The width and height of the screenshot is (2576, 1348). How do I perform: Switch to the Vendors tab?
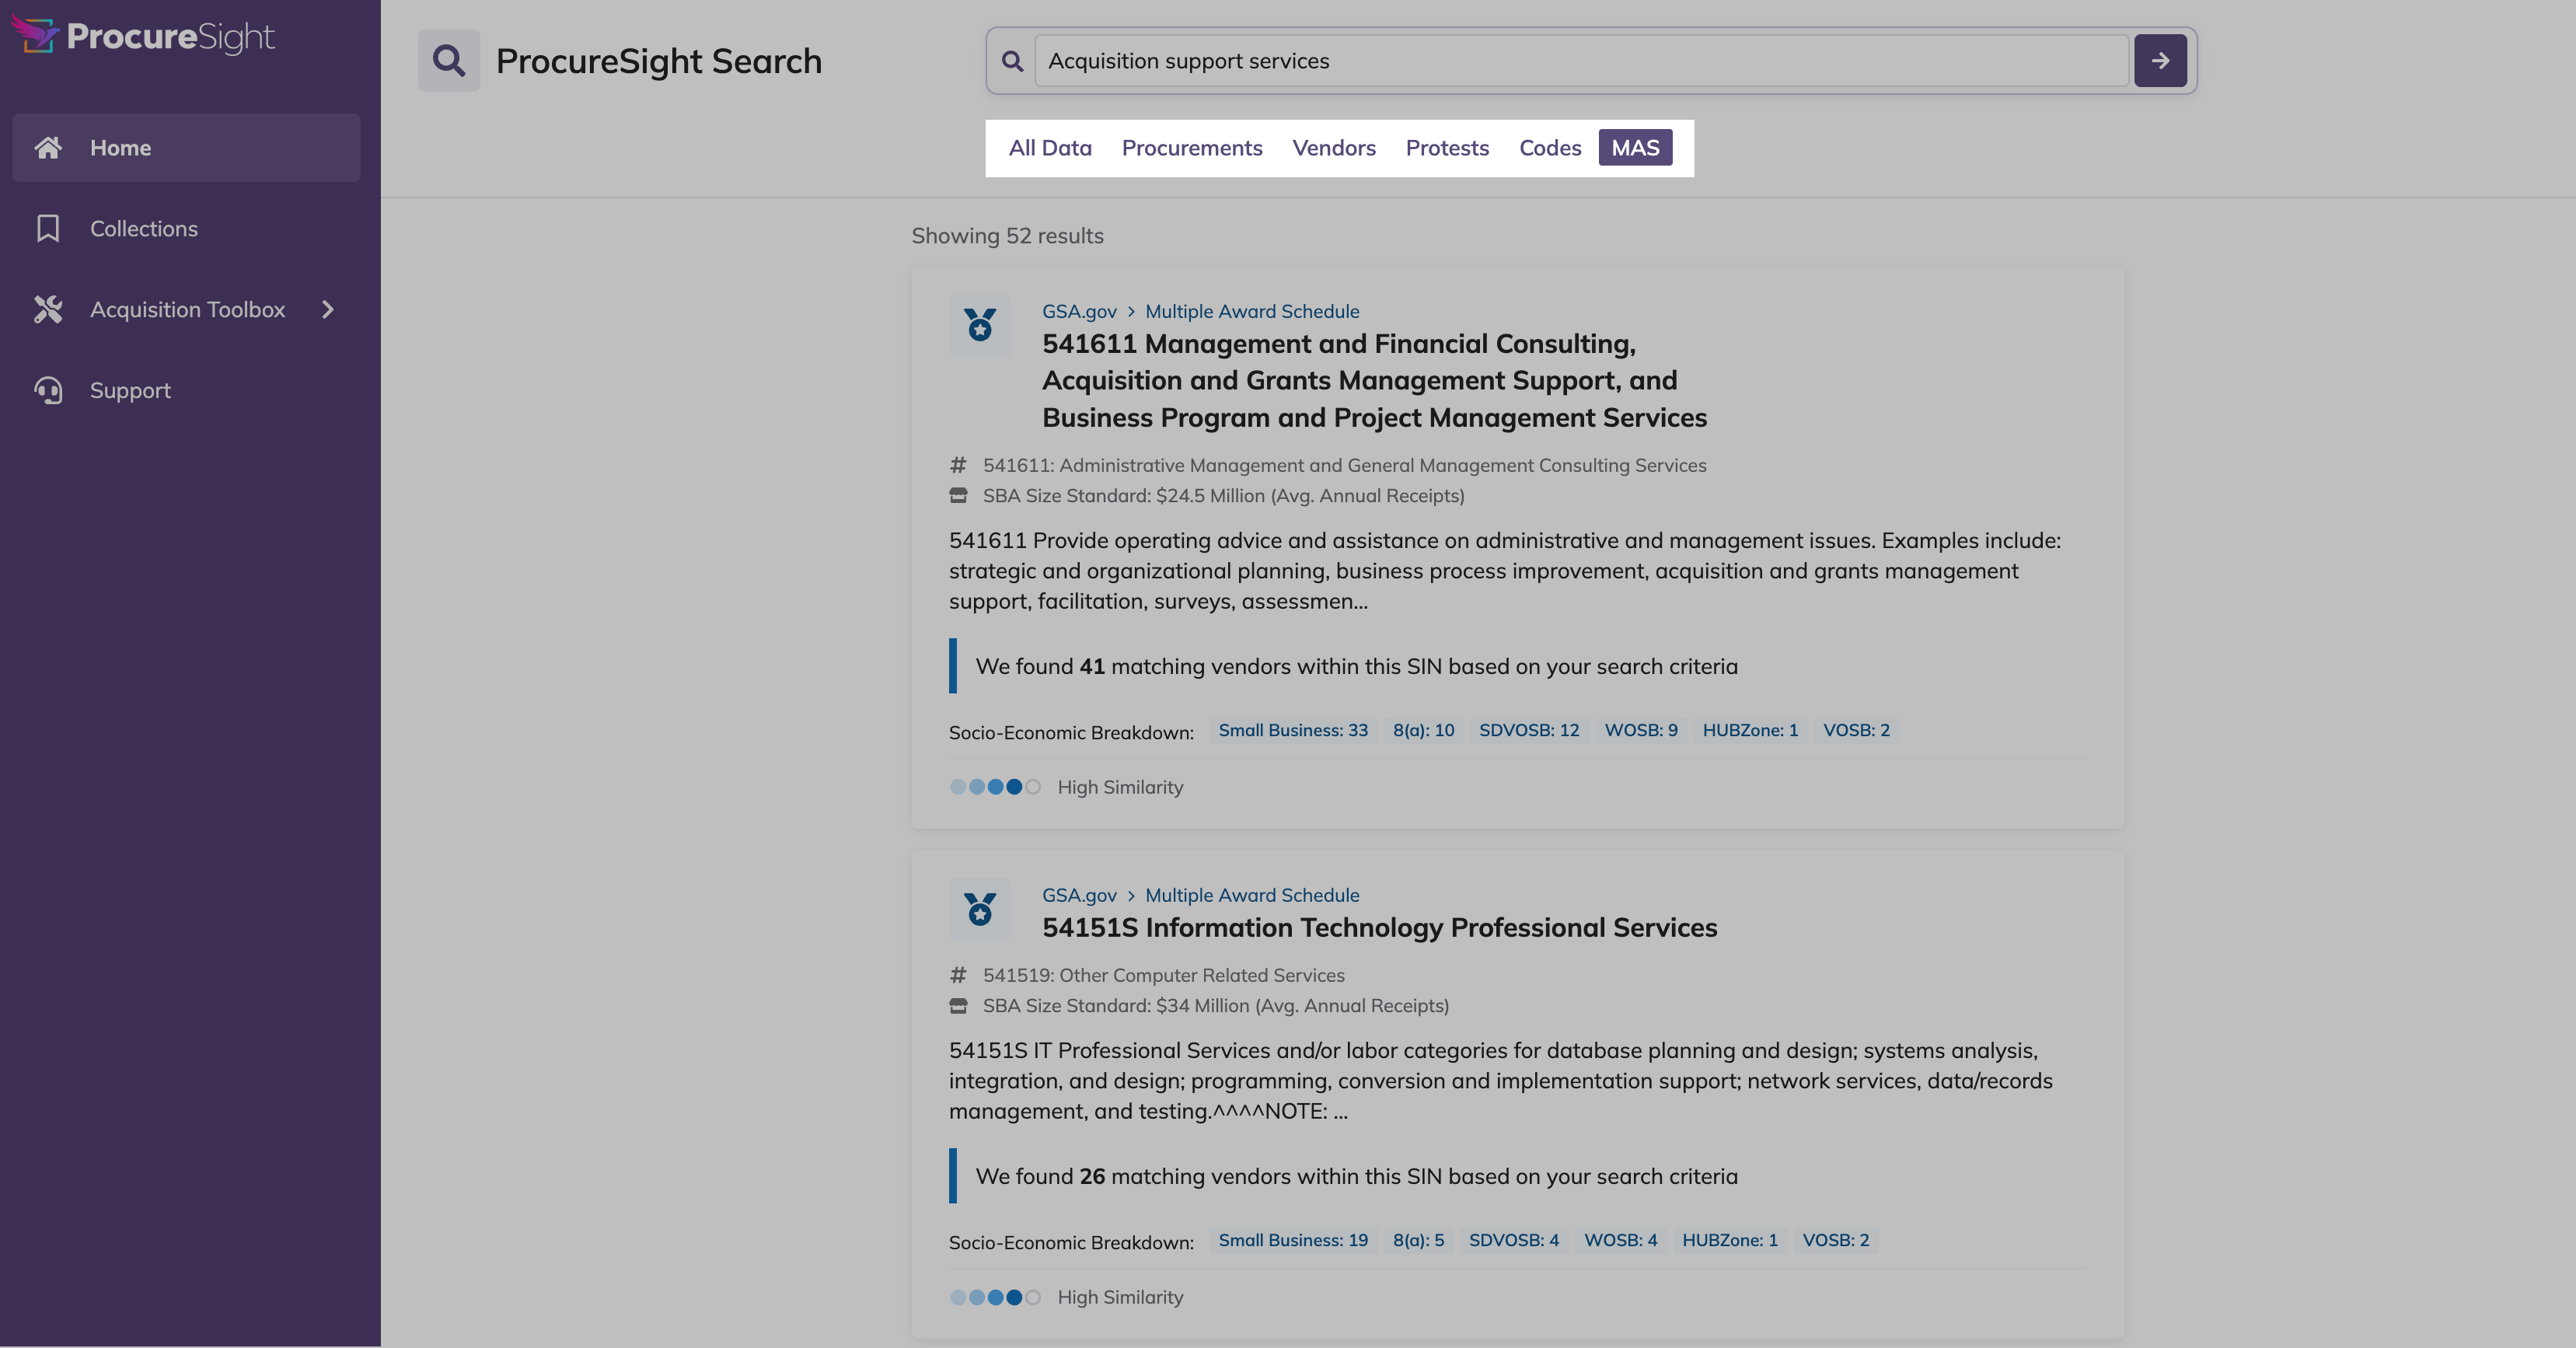[1334, 148]
